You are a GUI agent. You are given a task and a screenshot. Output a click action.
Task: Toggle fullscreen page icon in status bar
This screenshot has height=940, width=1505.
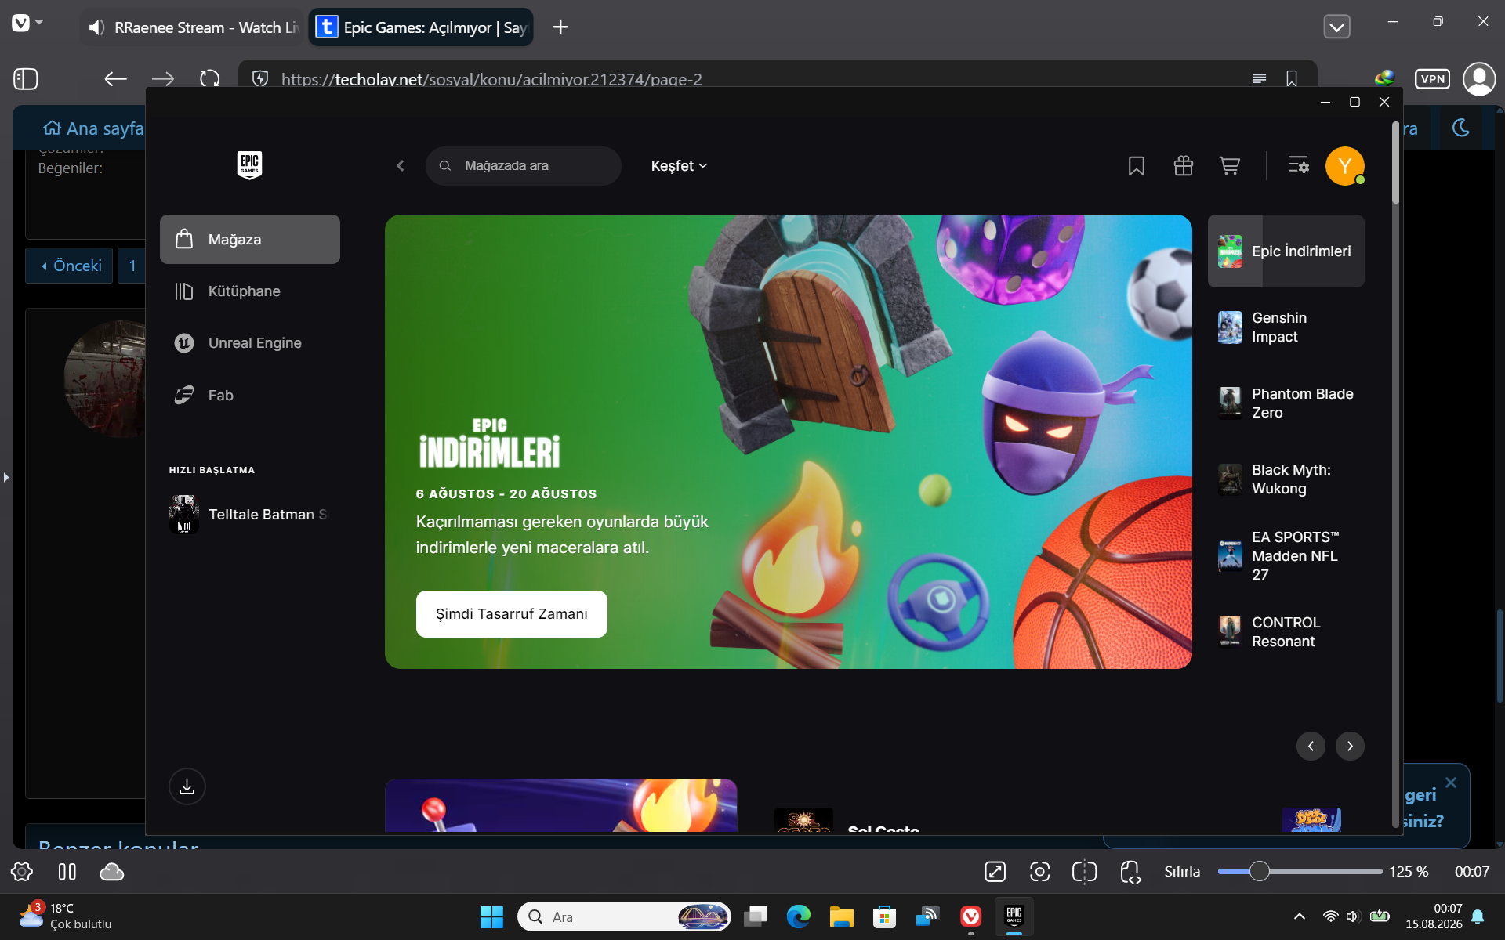pos(995,872)
